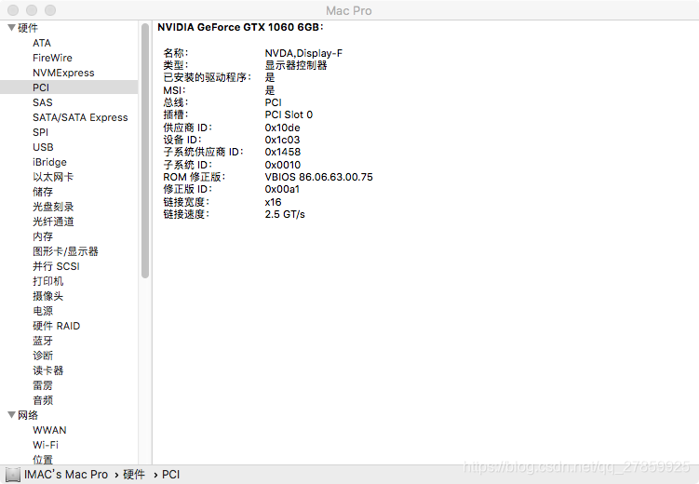Click revision ID value 0x00a1
Viewport: 699px width, 484px height.
(282, 189)
